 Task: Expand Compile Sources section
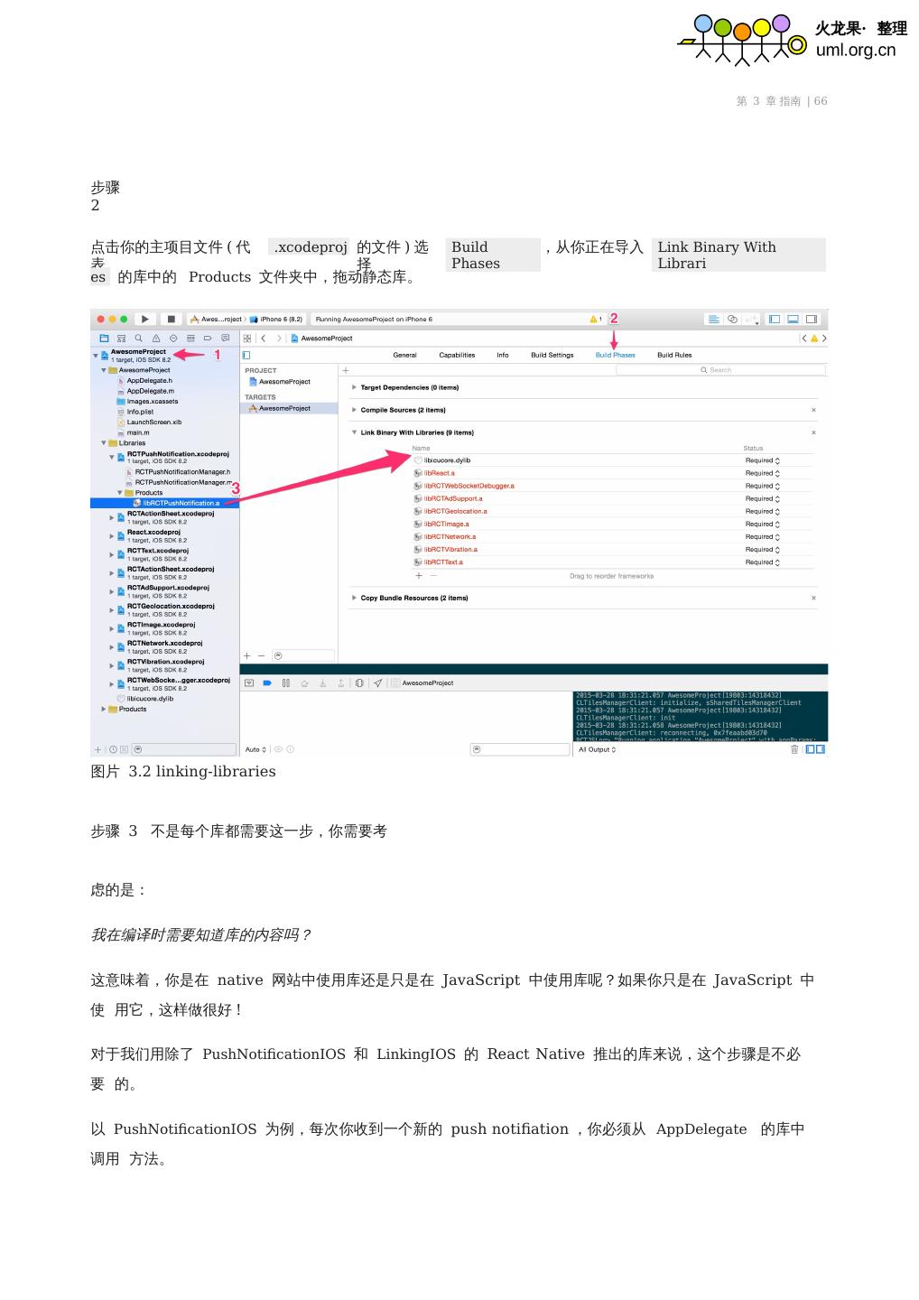(x=354, y=410)
